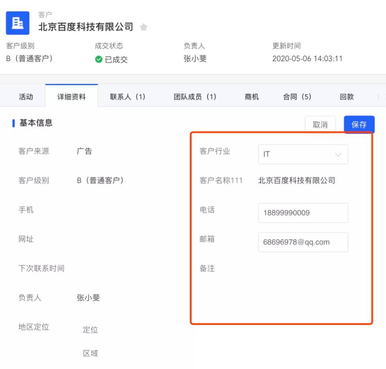Click the 广告 customer source value

coord(84,151)
